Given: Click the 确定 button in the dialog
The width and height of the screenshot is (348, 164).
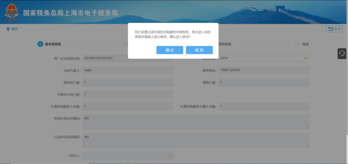Looking at the screenshot, I should click(x=169, y=50).
